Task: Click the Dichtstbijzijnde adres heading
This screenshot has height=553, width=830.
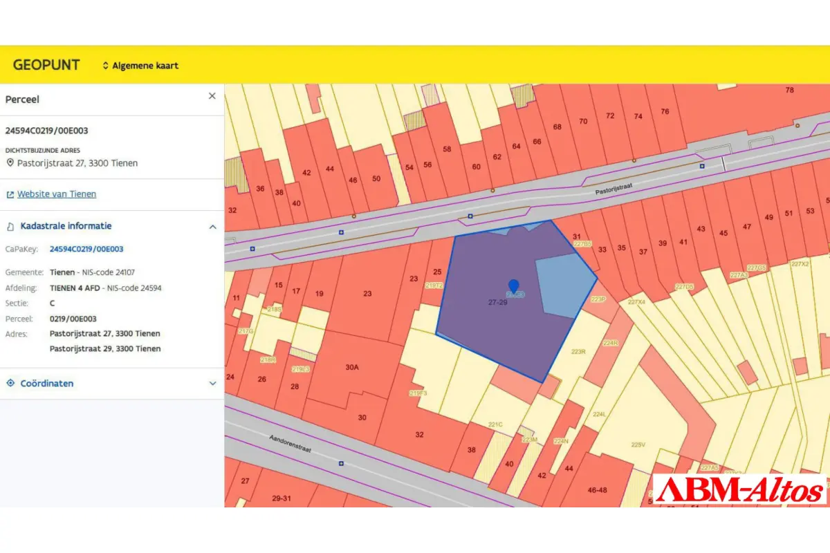Action: tap(43, 150)
